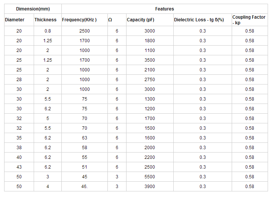The image size is (274, 200).
Task: Click the 0.8 thickness cell
Action: coord(48,31)
